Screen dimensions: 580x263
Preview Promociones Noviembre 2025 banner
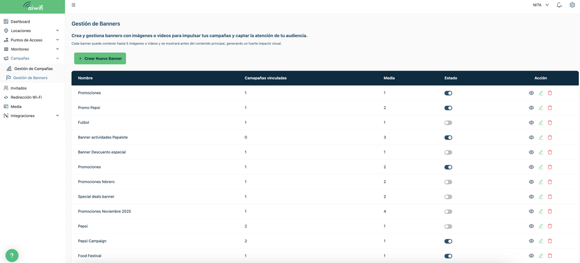pyautogui.click(x=531, y=211)
